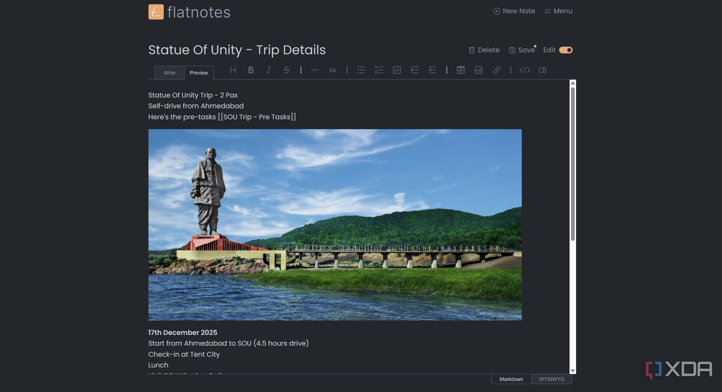The width and height of the screenshot is (722, 392).
Task: Save the note
Action: pyautogui.click(x=522, y=50)
